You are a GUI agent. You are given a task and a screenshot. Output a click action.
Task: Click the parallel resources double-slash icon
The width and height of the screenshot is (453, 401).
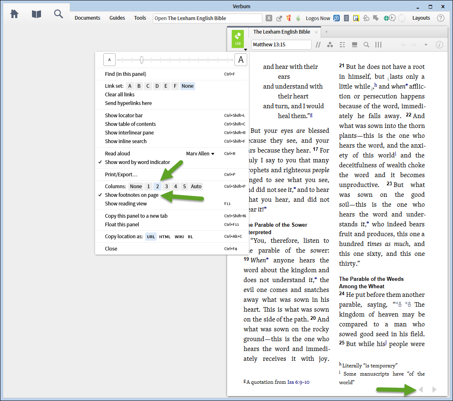pos(318,45)
